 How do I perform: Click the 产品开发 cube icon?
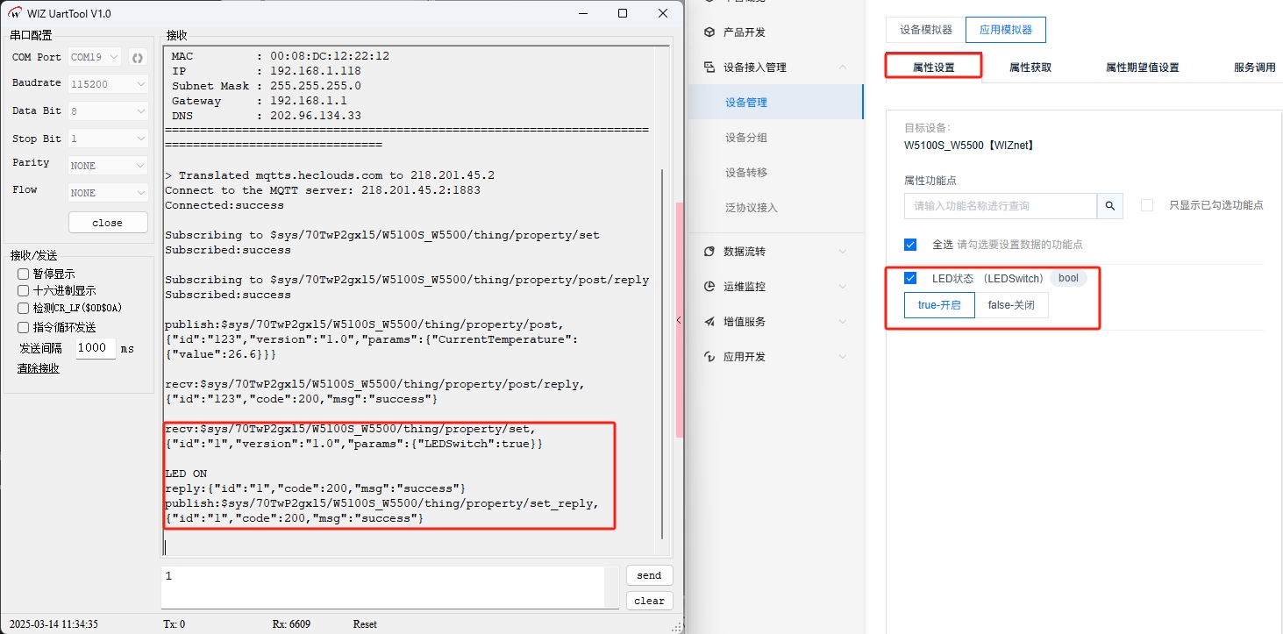(709, 32)
